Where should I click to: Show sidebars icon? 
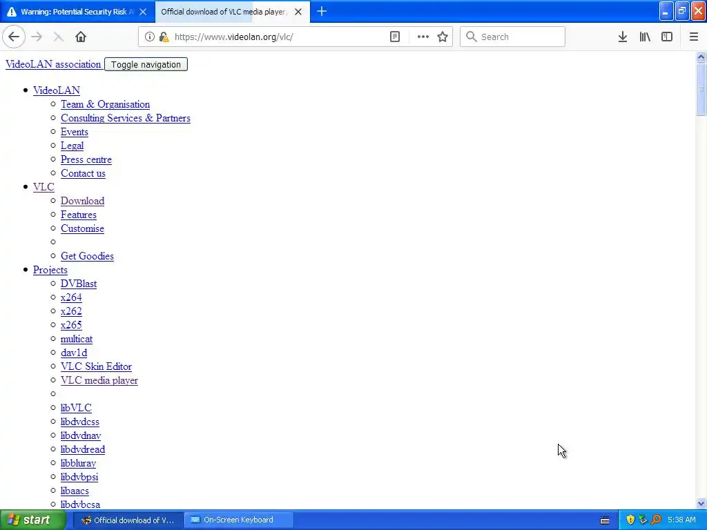667,37
